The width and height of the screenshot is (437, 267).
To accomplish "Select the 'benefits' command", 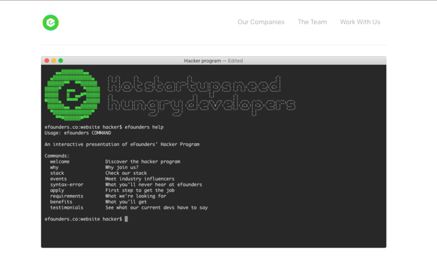I will pos(61,202).
